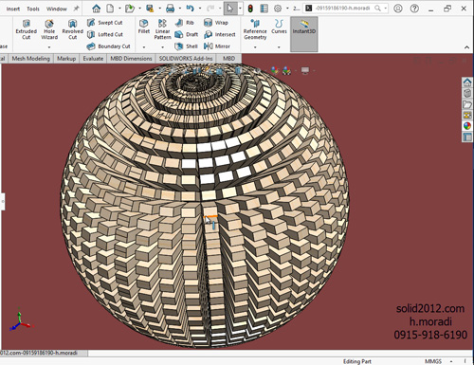The height and width of the screenshot is (365, 474).
Task: Expand the New document dropdown arrow
Action: click(x=119, y=9)
